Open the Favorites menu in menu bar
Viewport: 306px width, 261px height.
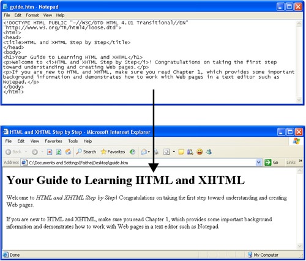[53, 141]
